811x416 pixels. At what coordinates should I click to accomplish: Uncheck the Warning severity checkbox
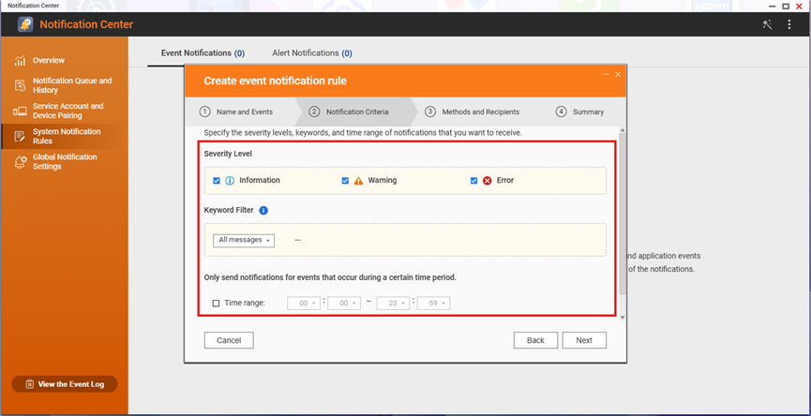pos(345,181)
